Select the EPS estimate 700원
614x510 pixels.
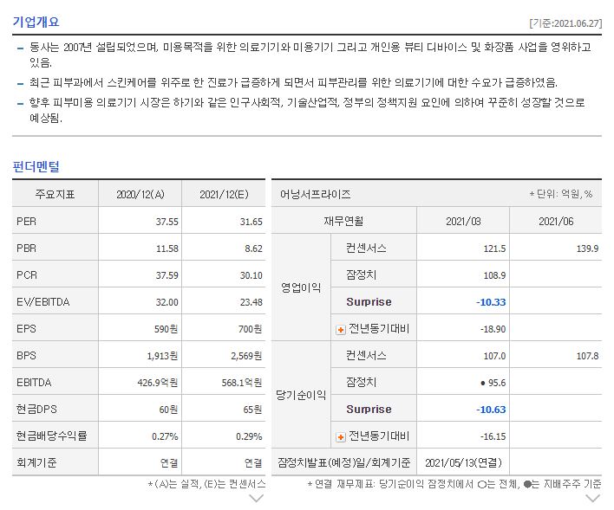coord(251,329)
